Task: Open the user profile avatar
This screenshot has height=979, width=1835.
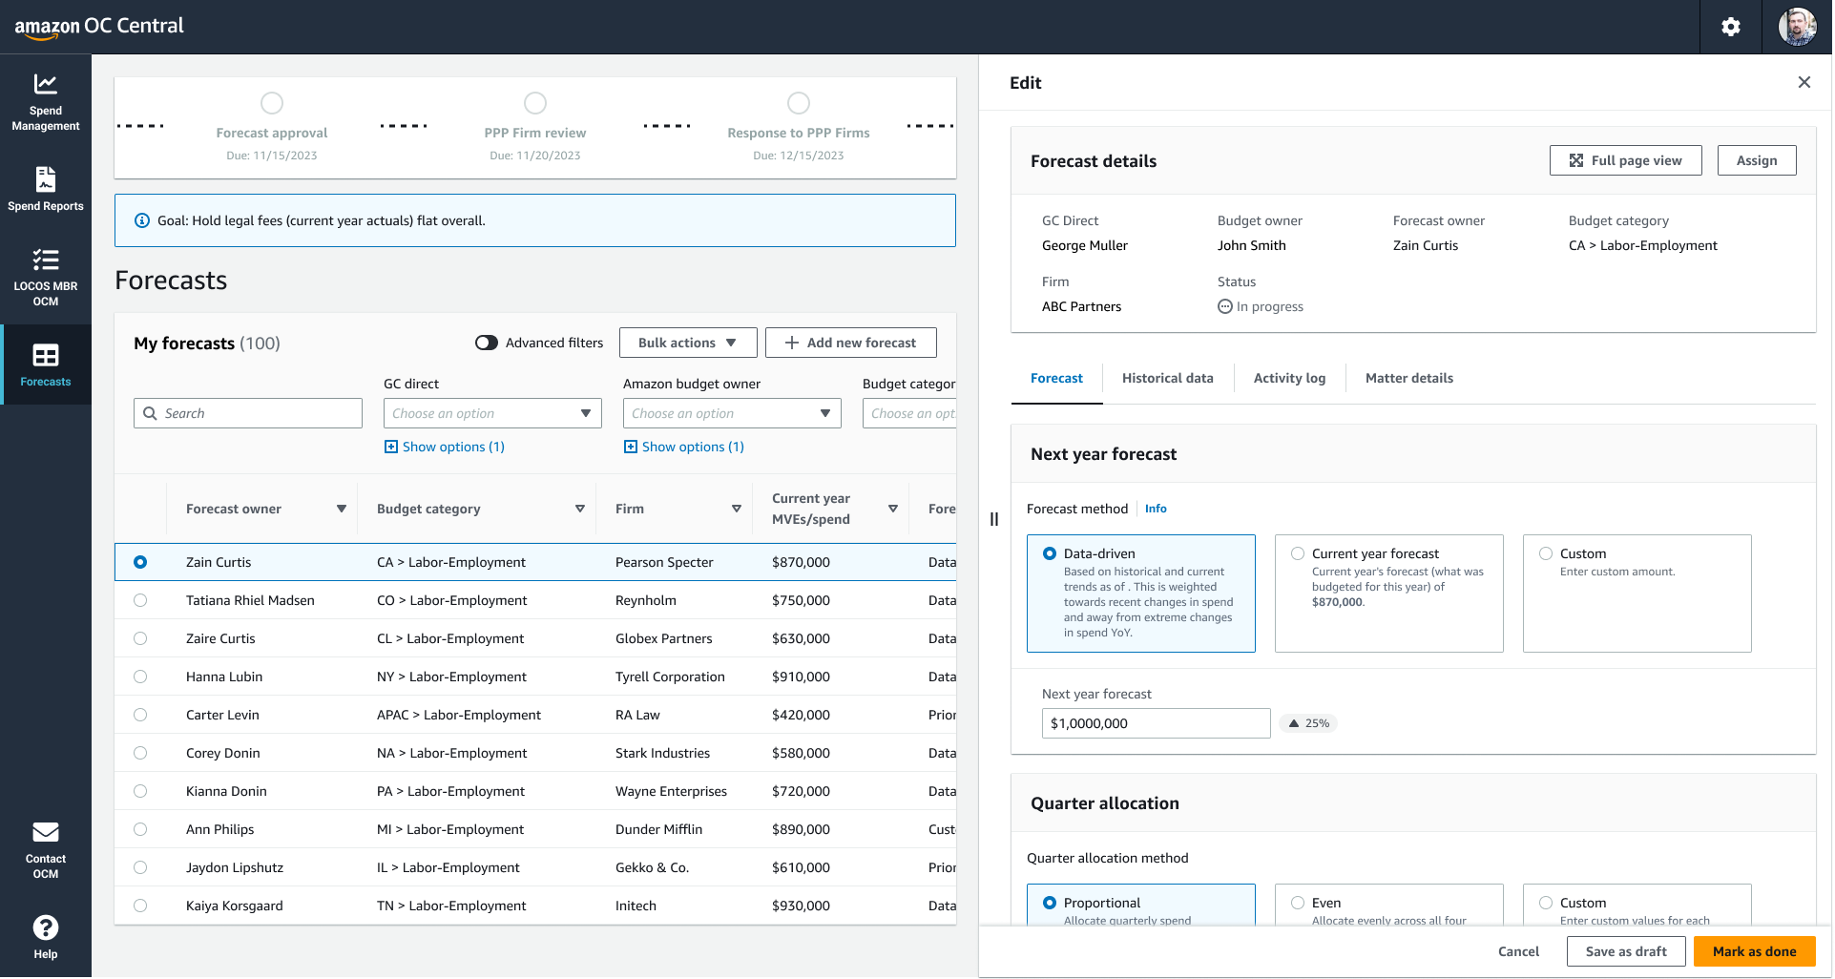Action: click(x=1798, y=27)
